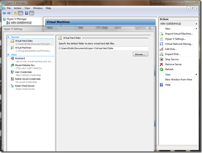Screen dimensions: 202x153
Task: Click the green Refresh icon
Action: pyautogui.click(x=161, y=69)
